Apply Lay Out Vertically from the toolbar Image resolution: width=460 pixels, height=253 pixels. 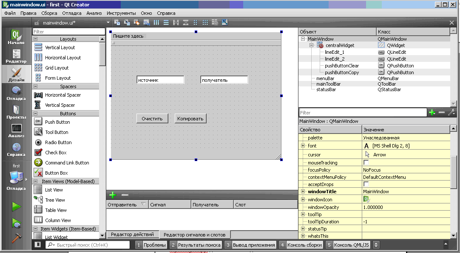tap(166, 22)
